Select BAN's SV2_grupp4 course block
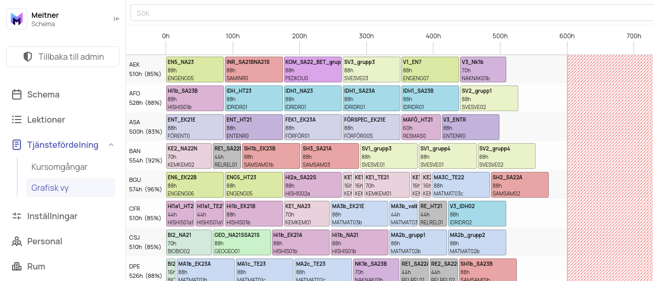Image resolution: width=653 pixels, height=281 pixels. click(x=507, y=156)
